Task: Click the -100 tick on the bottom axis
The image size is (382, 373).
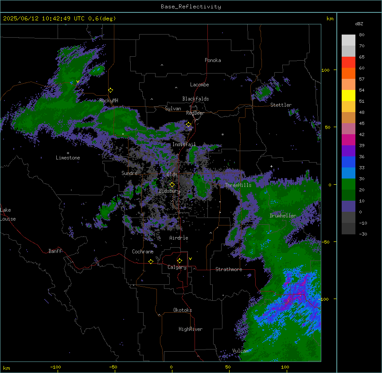Action: [55, 367]
